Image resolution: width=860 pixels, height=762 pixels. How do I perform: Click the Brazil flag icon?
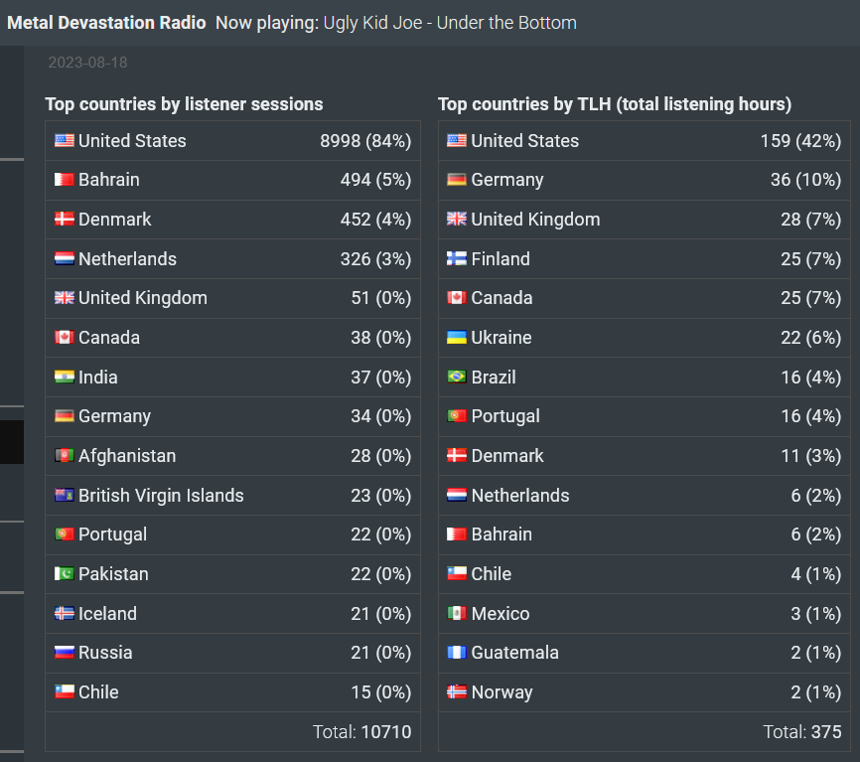(457, 377)
